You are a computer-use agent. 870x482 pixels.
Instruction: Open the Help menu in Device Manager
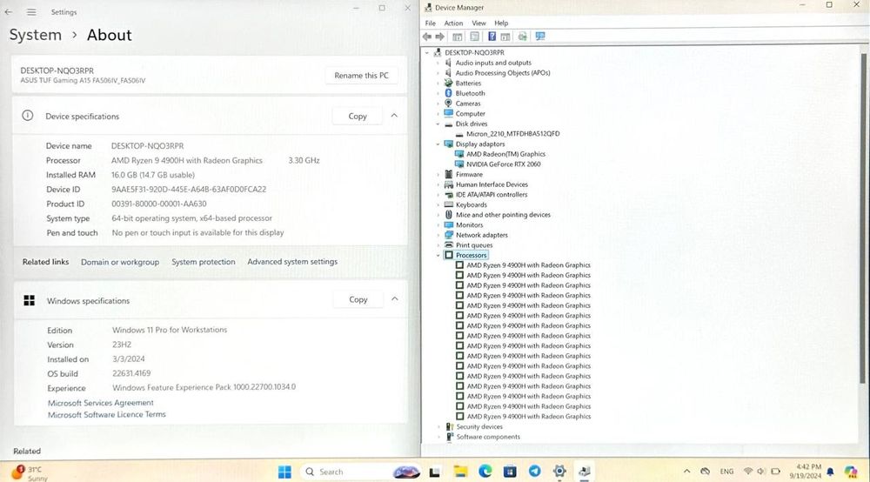pyautogui.click(x=501, y=23)
